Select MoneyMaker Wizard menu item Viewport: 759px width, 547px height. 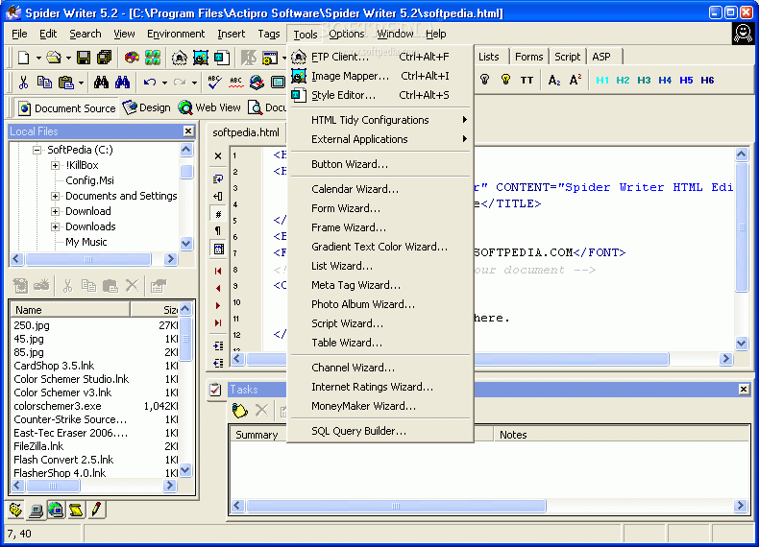(x=380, y=406)
